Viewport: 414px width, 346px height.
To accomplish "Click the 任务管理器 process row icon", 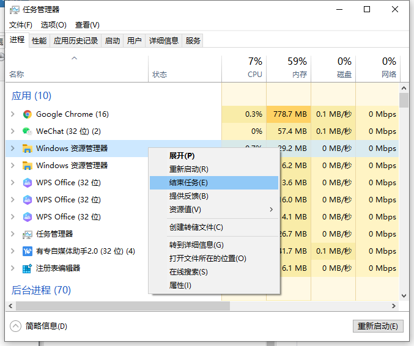I will click(27, 234).
